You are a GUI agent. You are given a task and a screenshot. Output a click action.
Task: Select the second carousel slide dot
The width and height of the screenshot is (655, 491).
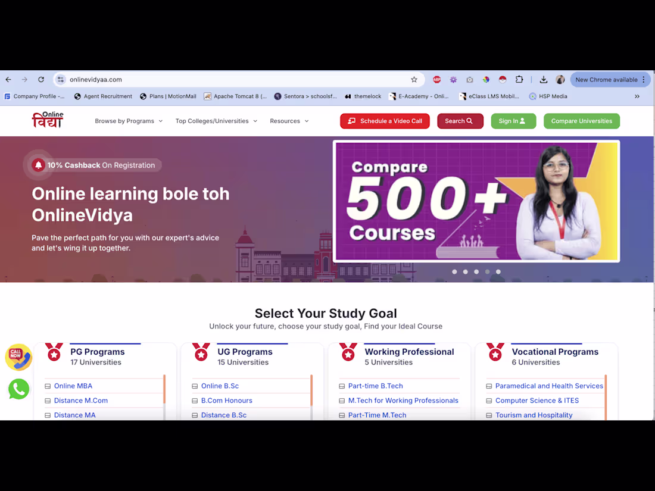465,271
